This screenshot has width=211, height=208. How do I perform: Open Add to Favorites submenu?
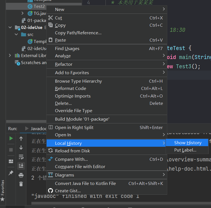[x=107, y=73]
